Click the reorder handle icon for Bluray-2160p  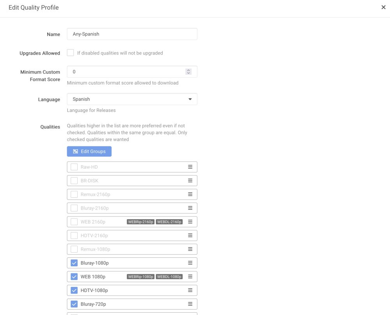pos(190,208)
